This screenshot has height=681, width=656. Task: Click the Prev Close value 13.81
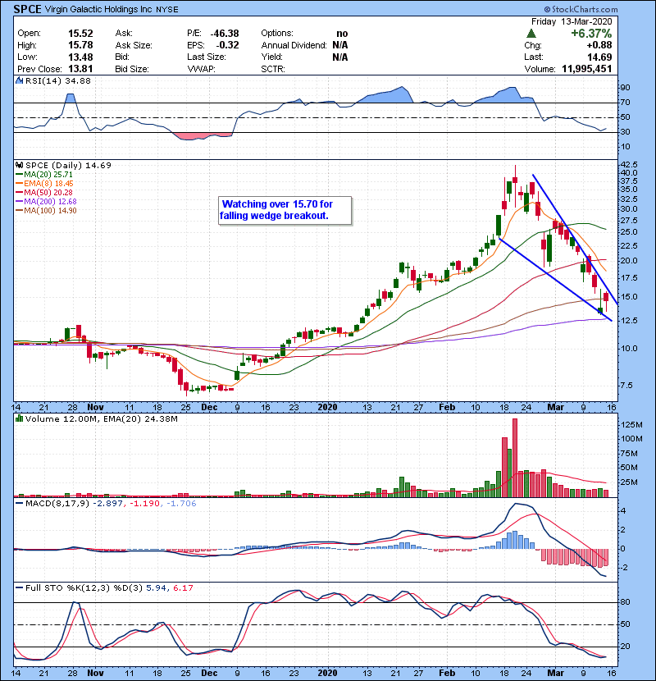[x=80, y=69]
